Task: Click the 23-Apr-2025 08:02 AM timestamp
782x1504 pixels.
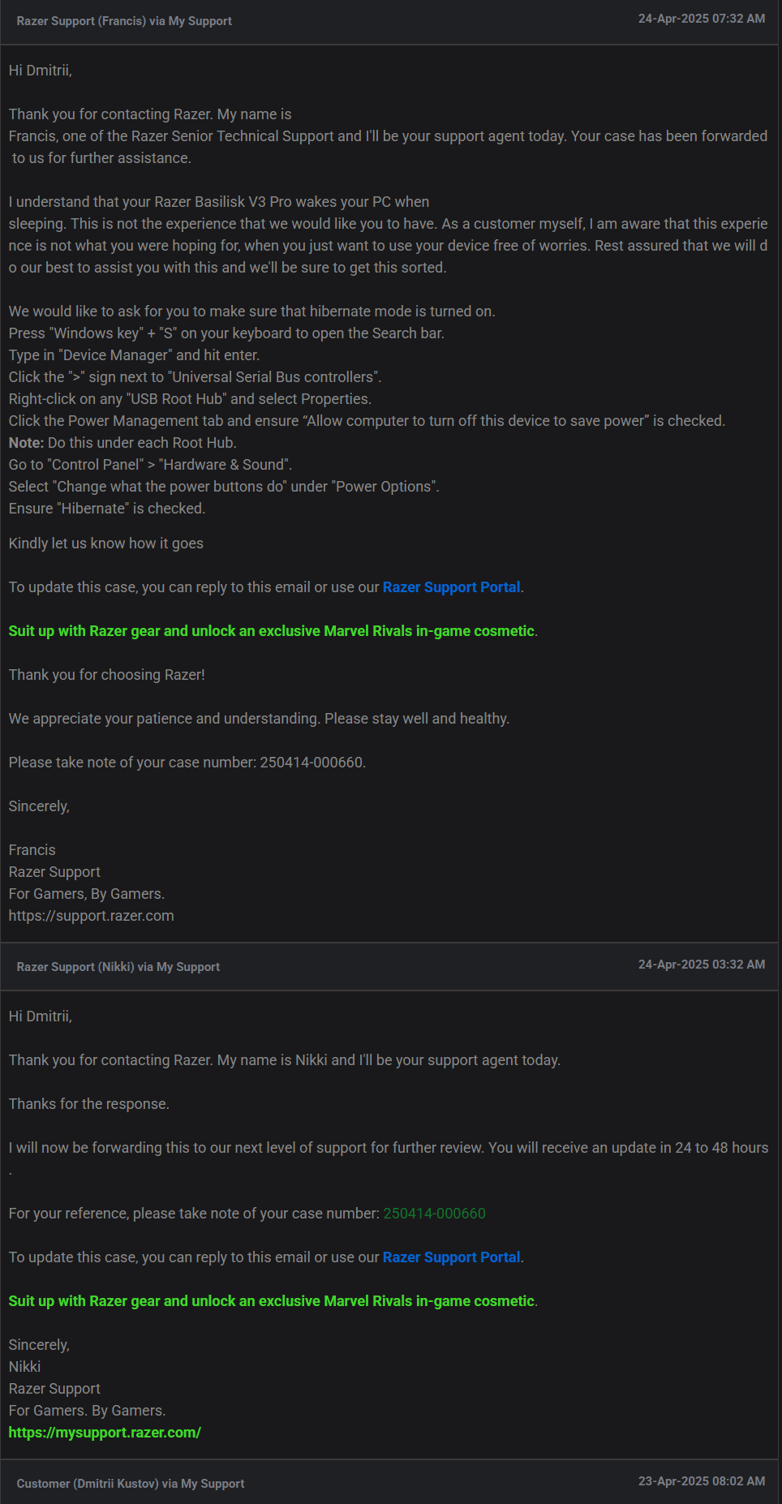Action: coord(702,1481)
